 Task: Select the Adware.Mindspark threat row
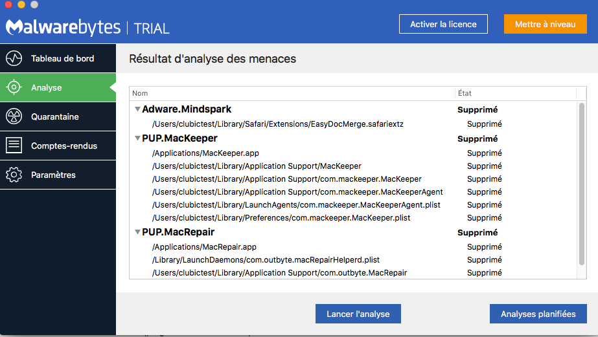pyautogui.click(x=353, y=109)
